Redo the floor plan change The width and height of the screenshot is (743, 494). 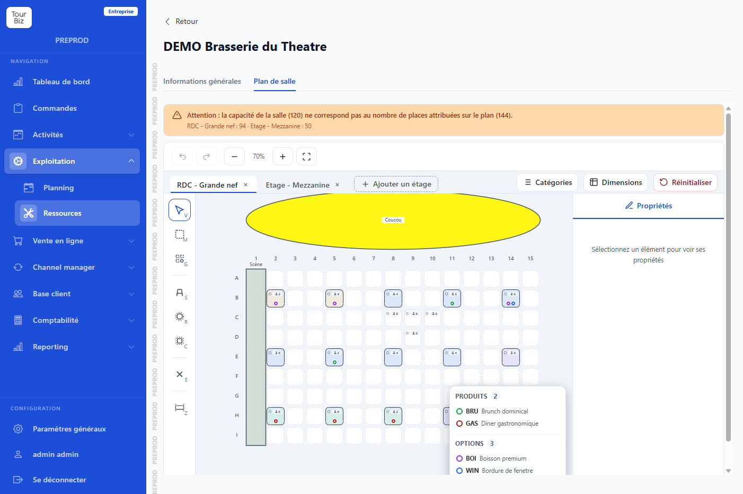pos(207,156)
